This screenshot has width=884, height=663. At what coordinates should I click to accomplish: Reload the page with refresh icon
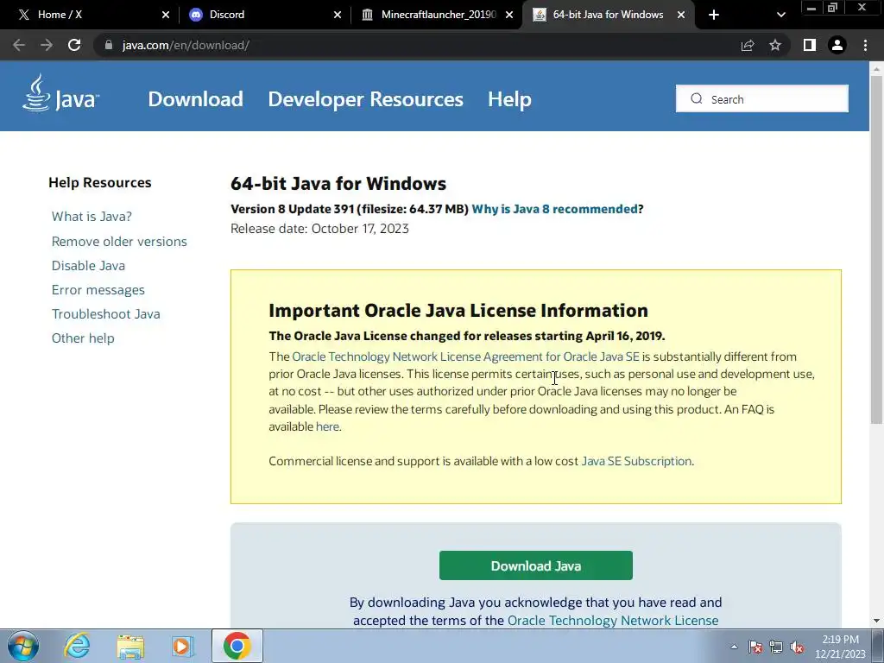(x=74, y=45)
